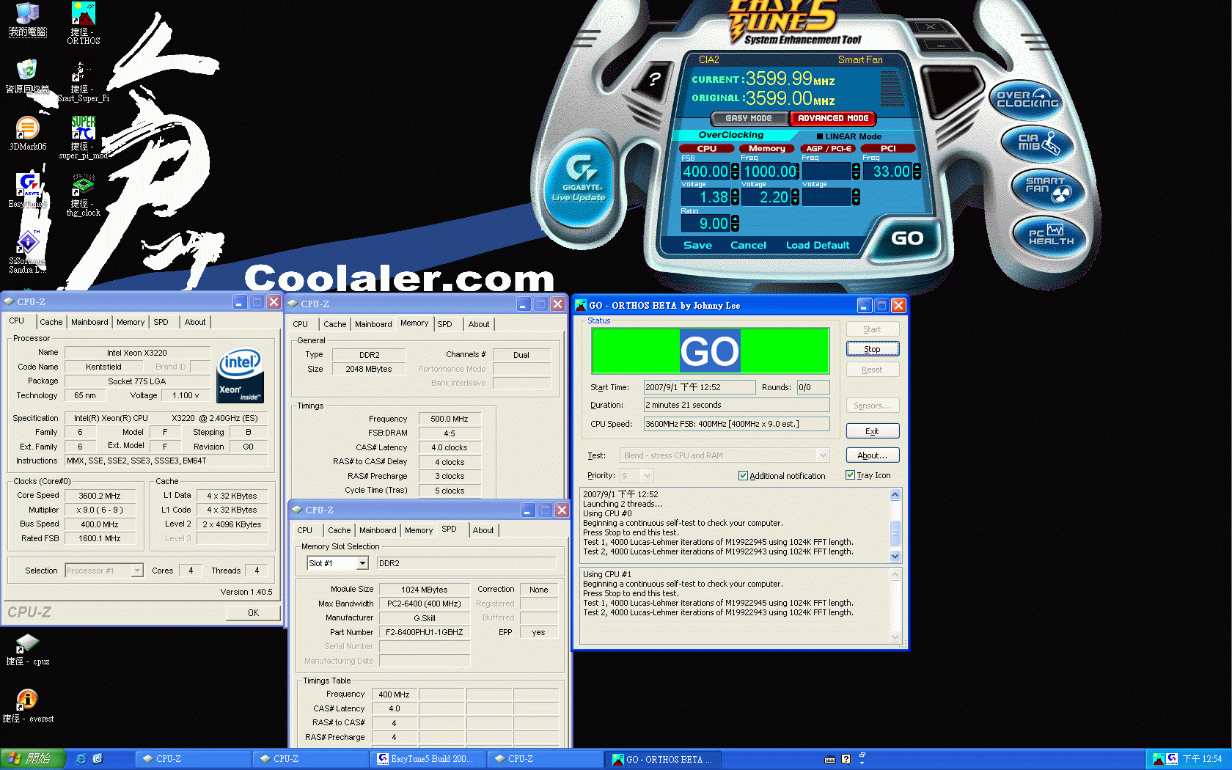Launch the super_pi_mod desktop shortcut
1232x770 pixels.
(83, 138)
